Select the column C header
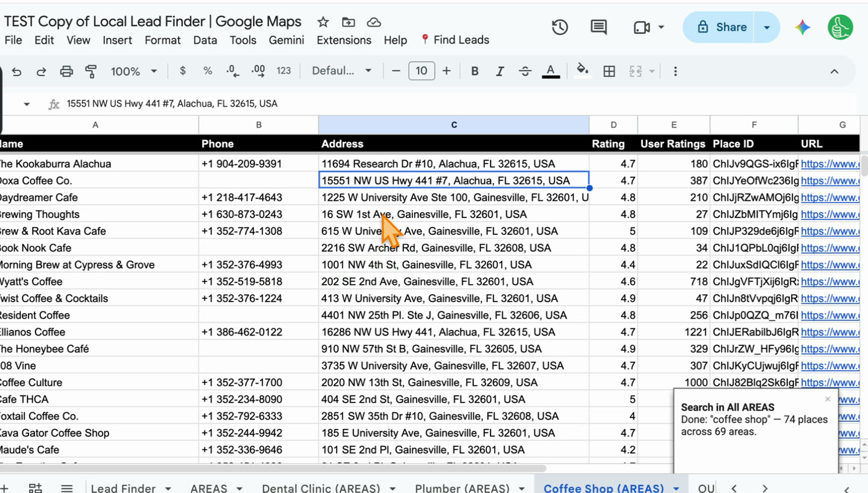Viewport: 868px width, 493px height. coord(454,125)
